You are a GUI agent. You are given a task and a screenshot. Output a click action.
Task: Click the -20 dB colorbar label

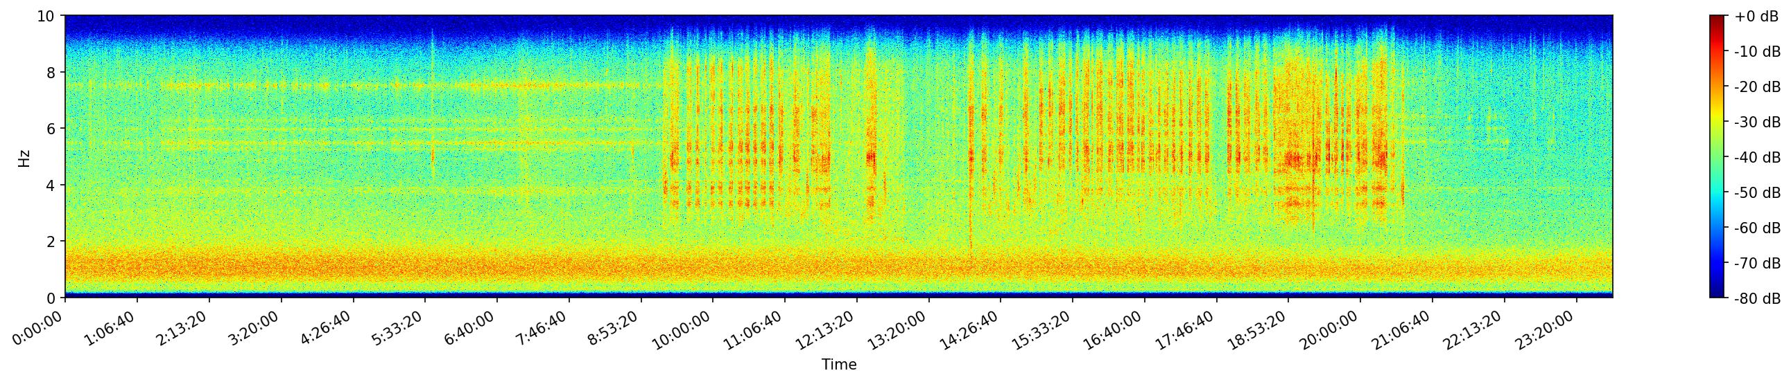(1756, 87)
